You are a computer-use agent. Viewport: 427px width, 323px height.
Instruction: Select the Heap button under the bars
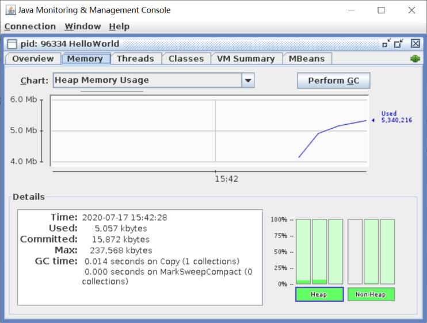(319, 294)
